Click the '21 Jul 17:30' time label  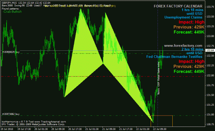click(126, 129)
